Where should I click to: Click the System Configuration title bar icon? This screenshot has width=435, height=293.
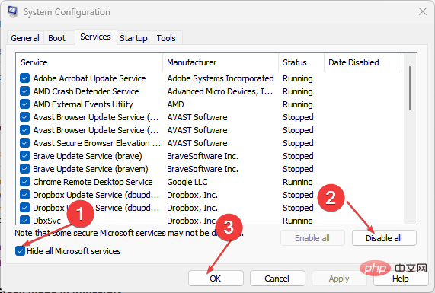pyautogui.click(x=13, y=11)
